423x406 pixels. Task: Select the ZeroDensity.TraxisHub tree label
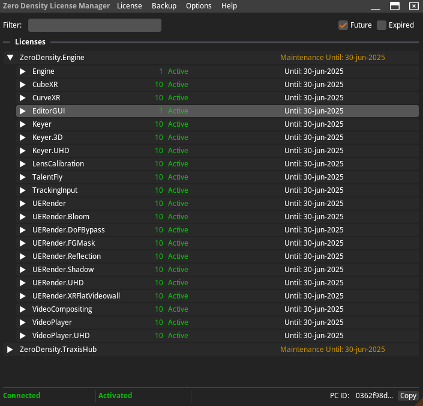(58, 350)
